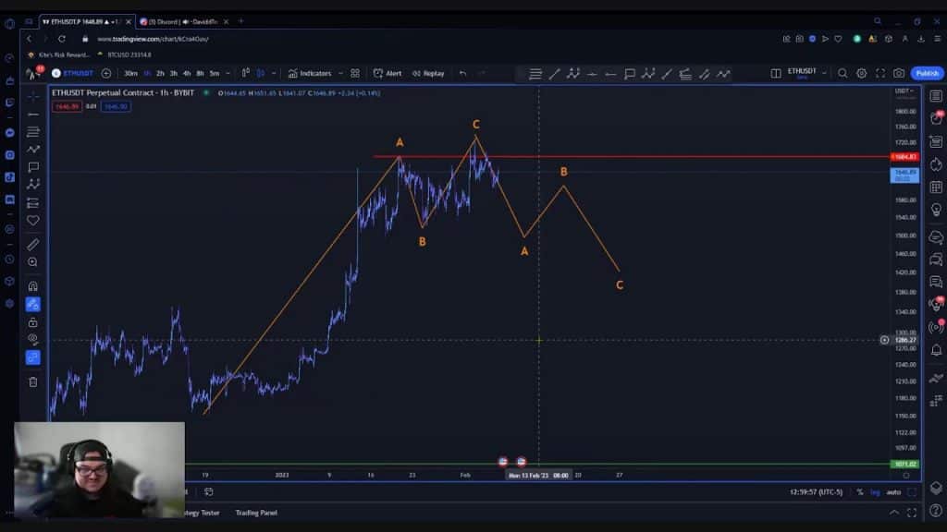This screenshot has width=947, height=532.
Task: Click the quick search magnifier icon
Action: (x=842, y=73)
